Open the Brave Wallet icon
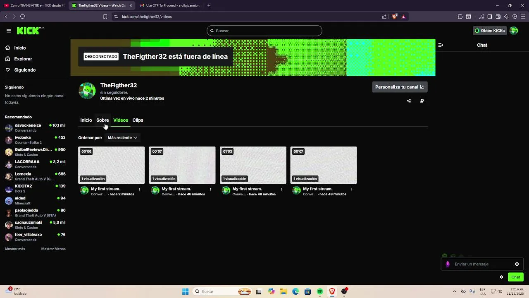The image size is (529, 298). point(498,17)
